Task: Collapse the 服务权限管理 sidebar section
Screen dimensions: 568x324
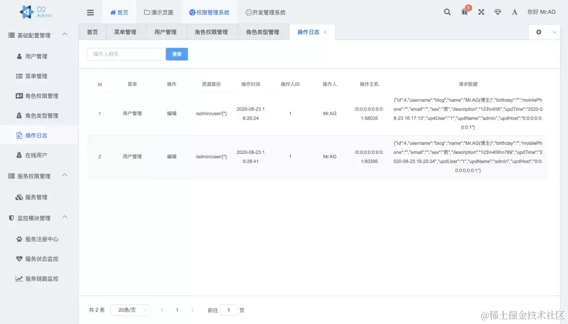Action: (64, 176)
